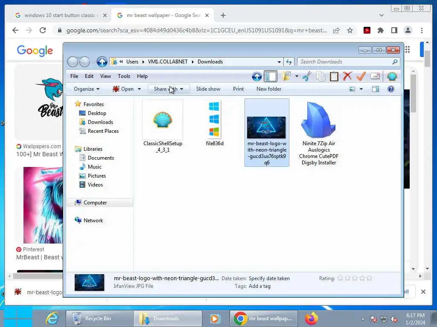
Task: Click the change view icon
Action: [352, 89]
